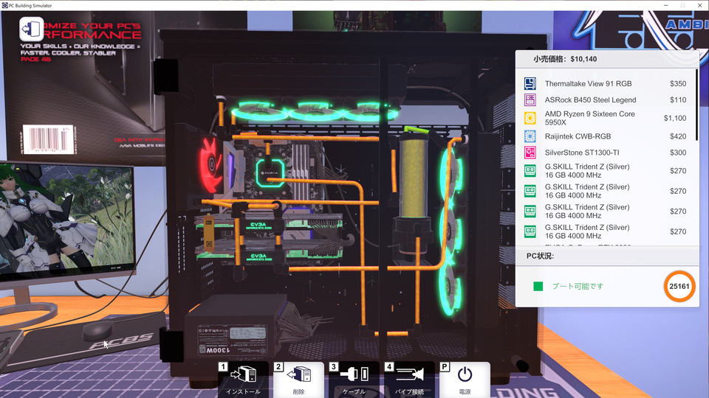The height and width of the screenshot is (398, 709).
Task: Click the red rear exhaust fan
Action: click(211, 166)
